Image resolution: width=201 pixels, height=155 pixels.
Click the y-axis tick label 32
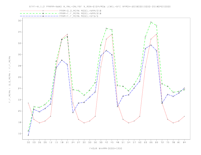(20, 43)
